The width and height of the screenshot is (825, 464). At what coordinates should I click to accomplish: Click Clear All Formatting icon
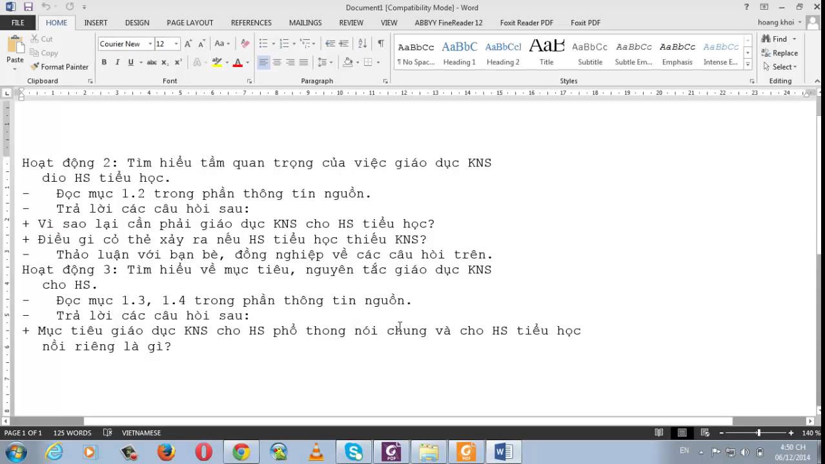245,44
